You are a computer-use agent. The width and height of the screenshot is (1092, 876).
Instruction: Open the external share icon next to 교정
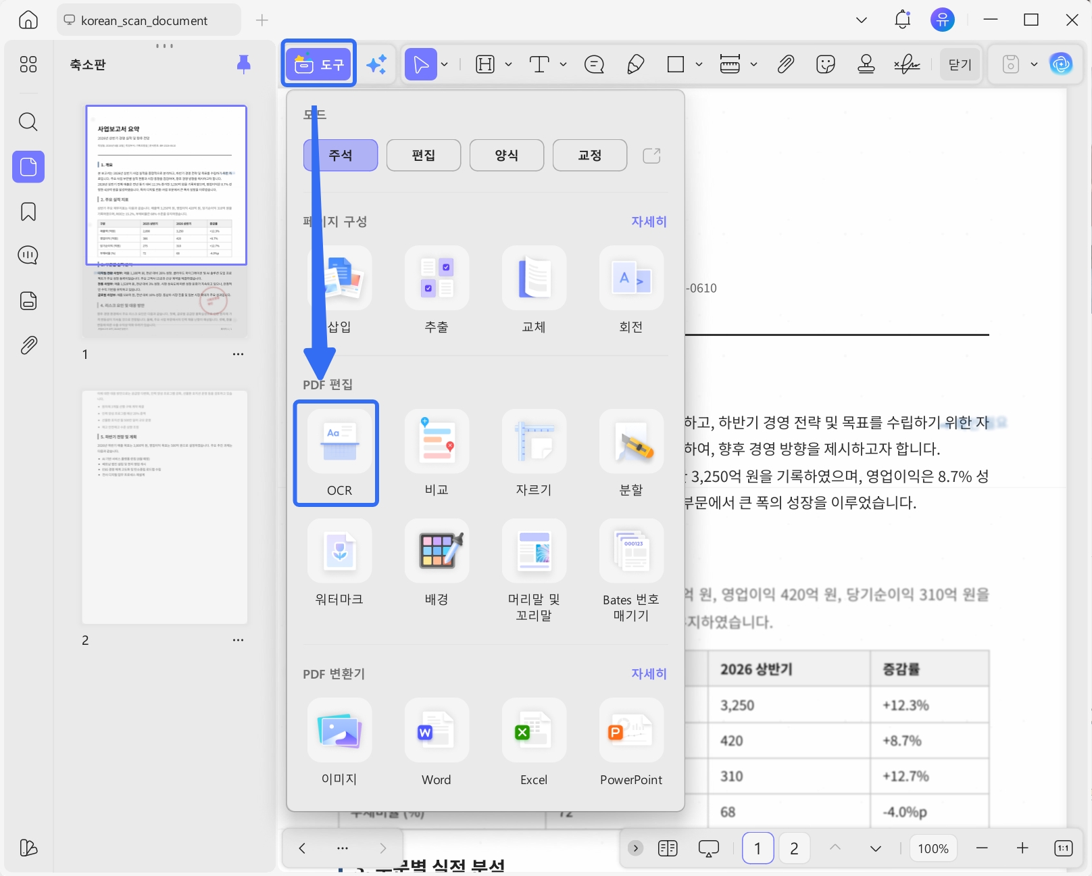tap(651, 155)
